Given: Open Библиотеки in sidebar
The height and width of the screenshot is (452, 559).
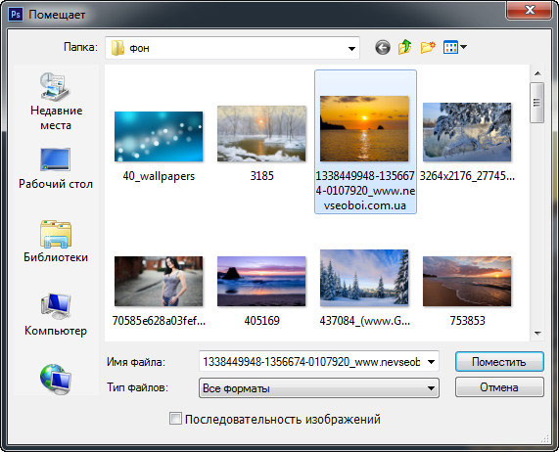Looking at the screenshot, I should 56,241.
